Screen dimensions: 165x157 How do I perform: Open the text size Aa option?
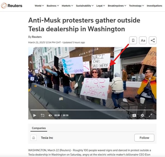click(143, 40)
